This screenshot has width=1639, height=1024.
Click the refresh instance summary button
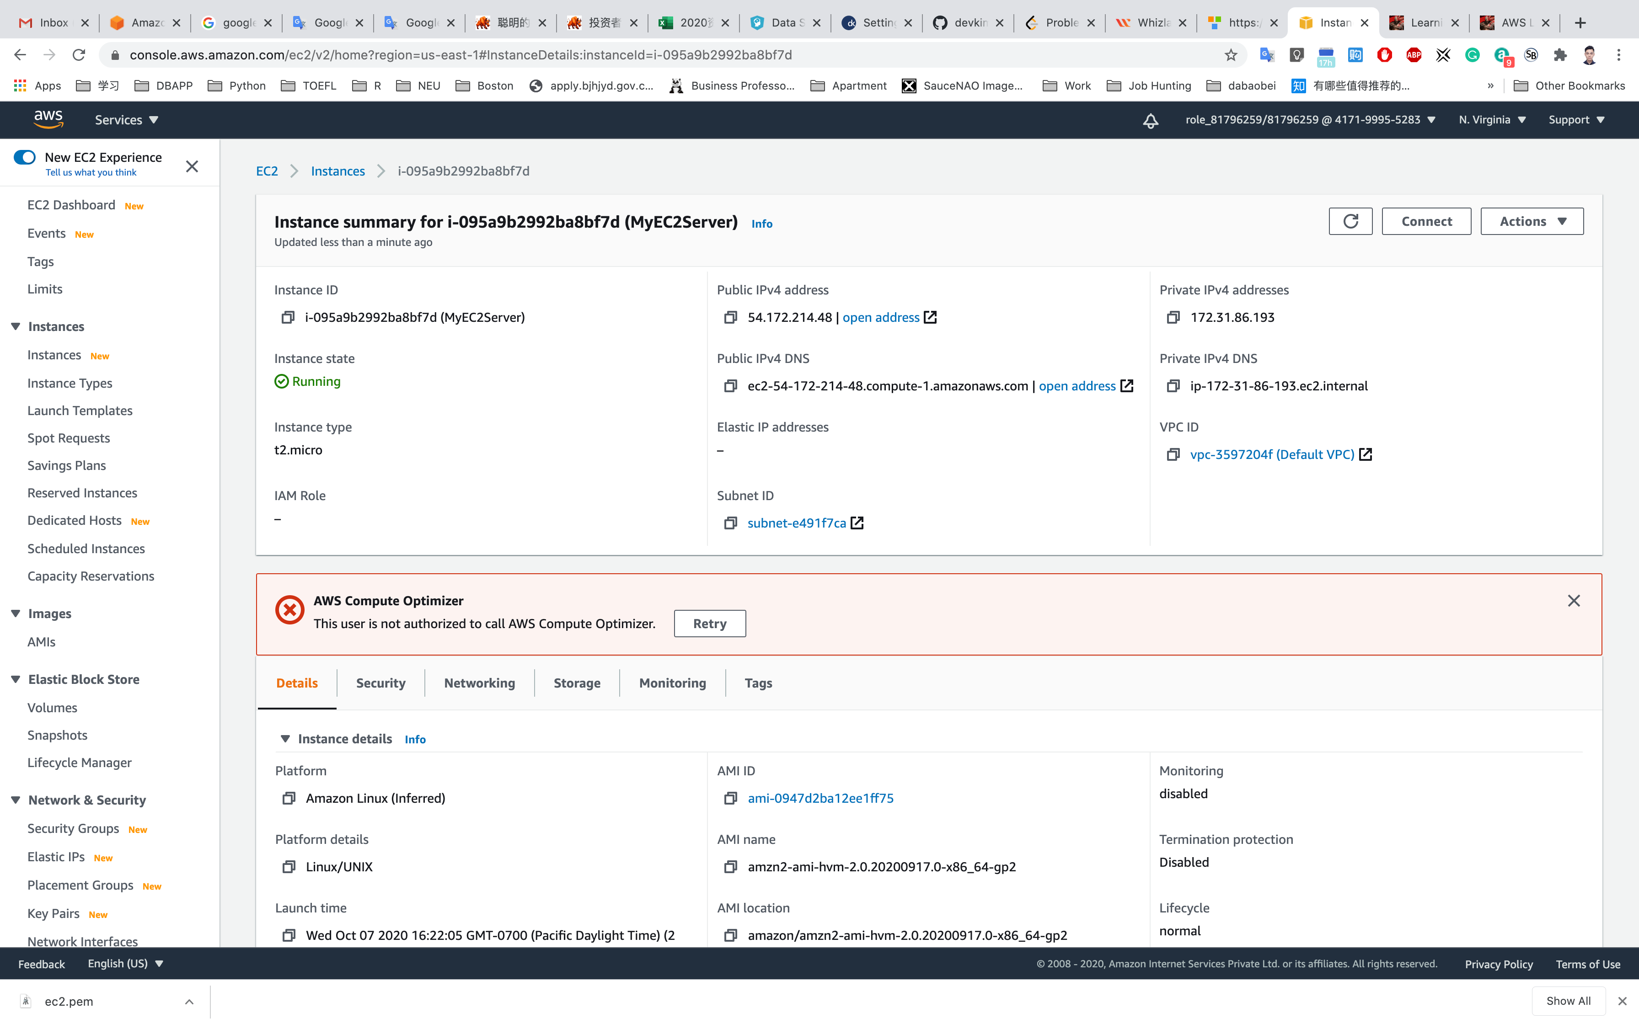[1350, 221]
